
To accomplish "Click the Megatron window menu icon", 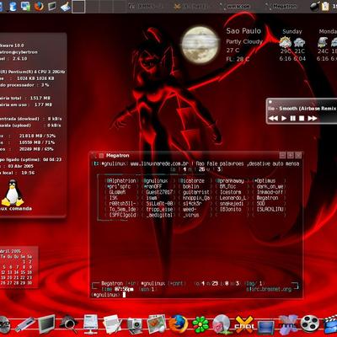I will (101, 156).
